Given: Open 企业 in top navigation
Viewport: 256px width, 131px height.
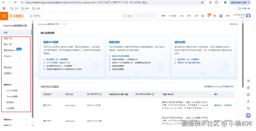Looking at the screenshot, I should tap(182, 16).
